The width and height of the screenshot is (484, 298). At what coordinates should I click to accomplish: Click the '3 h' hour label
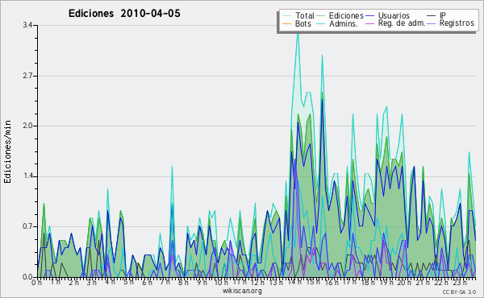tap(92, 283)
